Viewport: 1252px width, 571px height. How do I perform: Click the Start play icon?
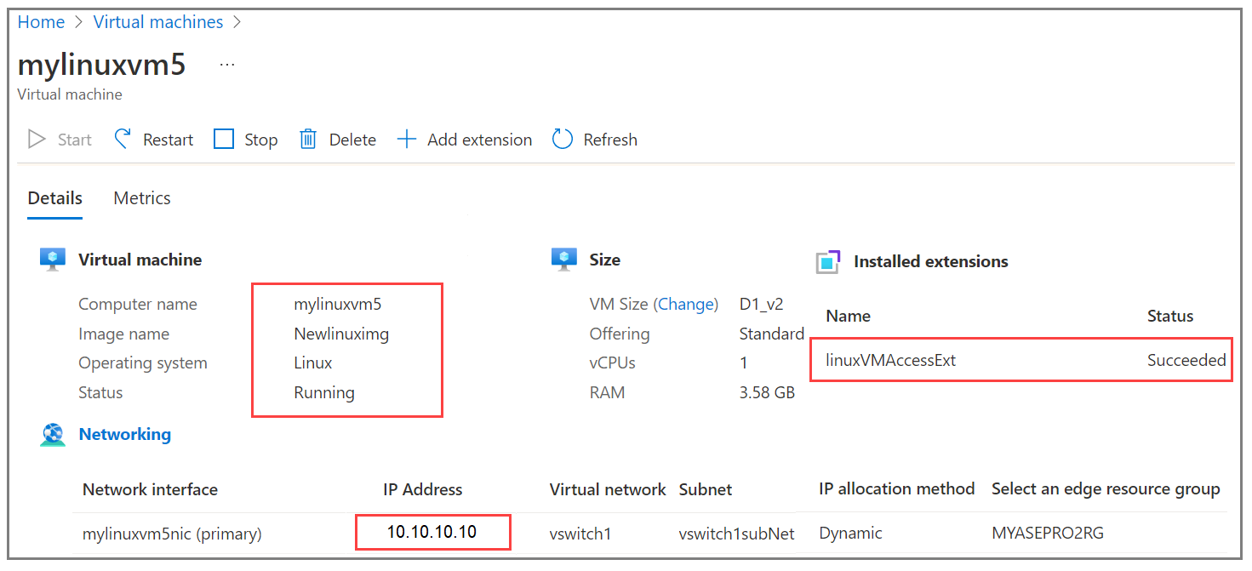(37, 140)
